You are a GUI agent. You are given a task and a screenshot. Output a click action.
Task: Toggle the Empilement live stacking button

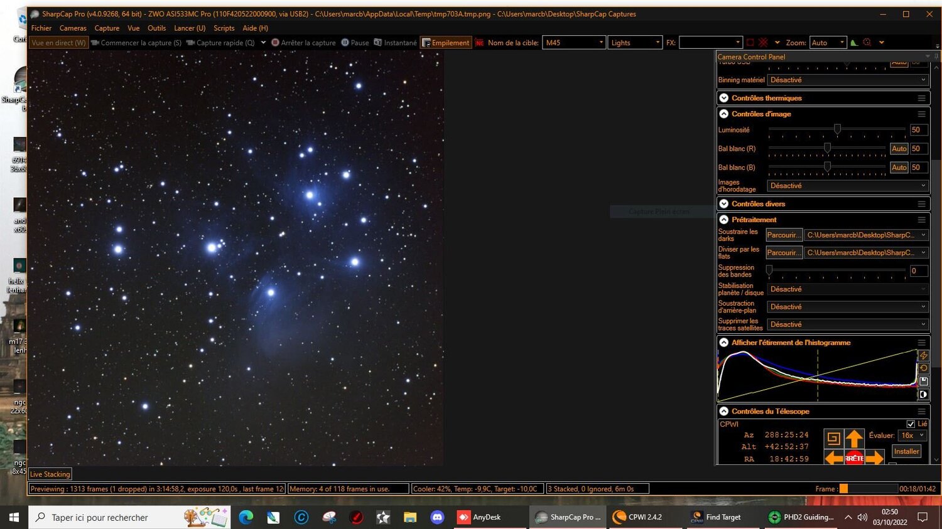click(446, 43)
